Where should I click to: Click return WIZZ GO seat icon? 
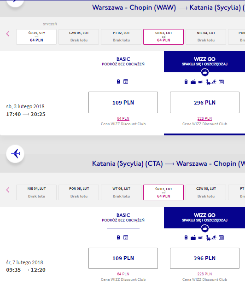click(x=208, y=238)
